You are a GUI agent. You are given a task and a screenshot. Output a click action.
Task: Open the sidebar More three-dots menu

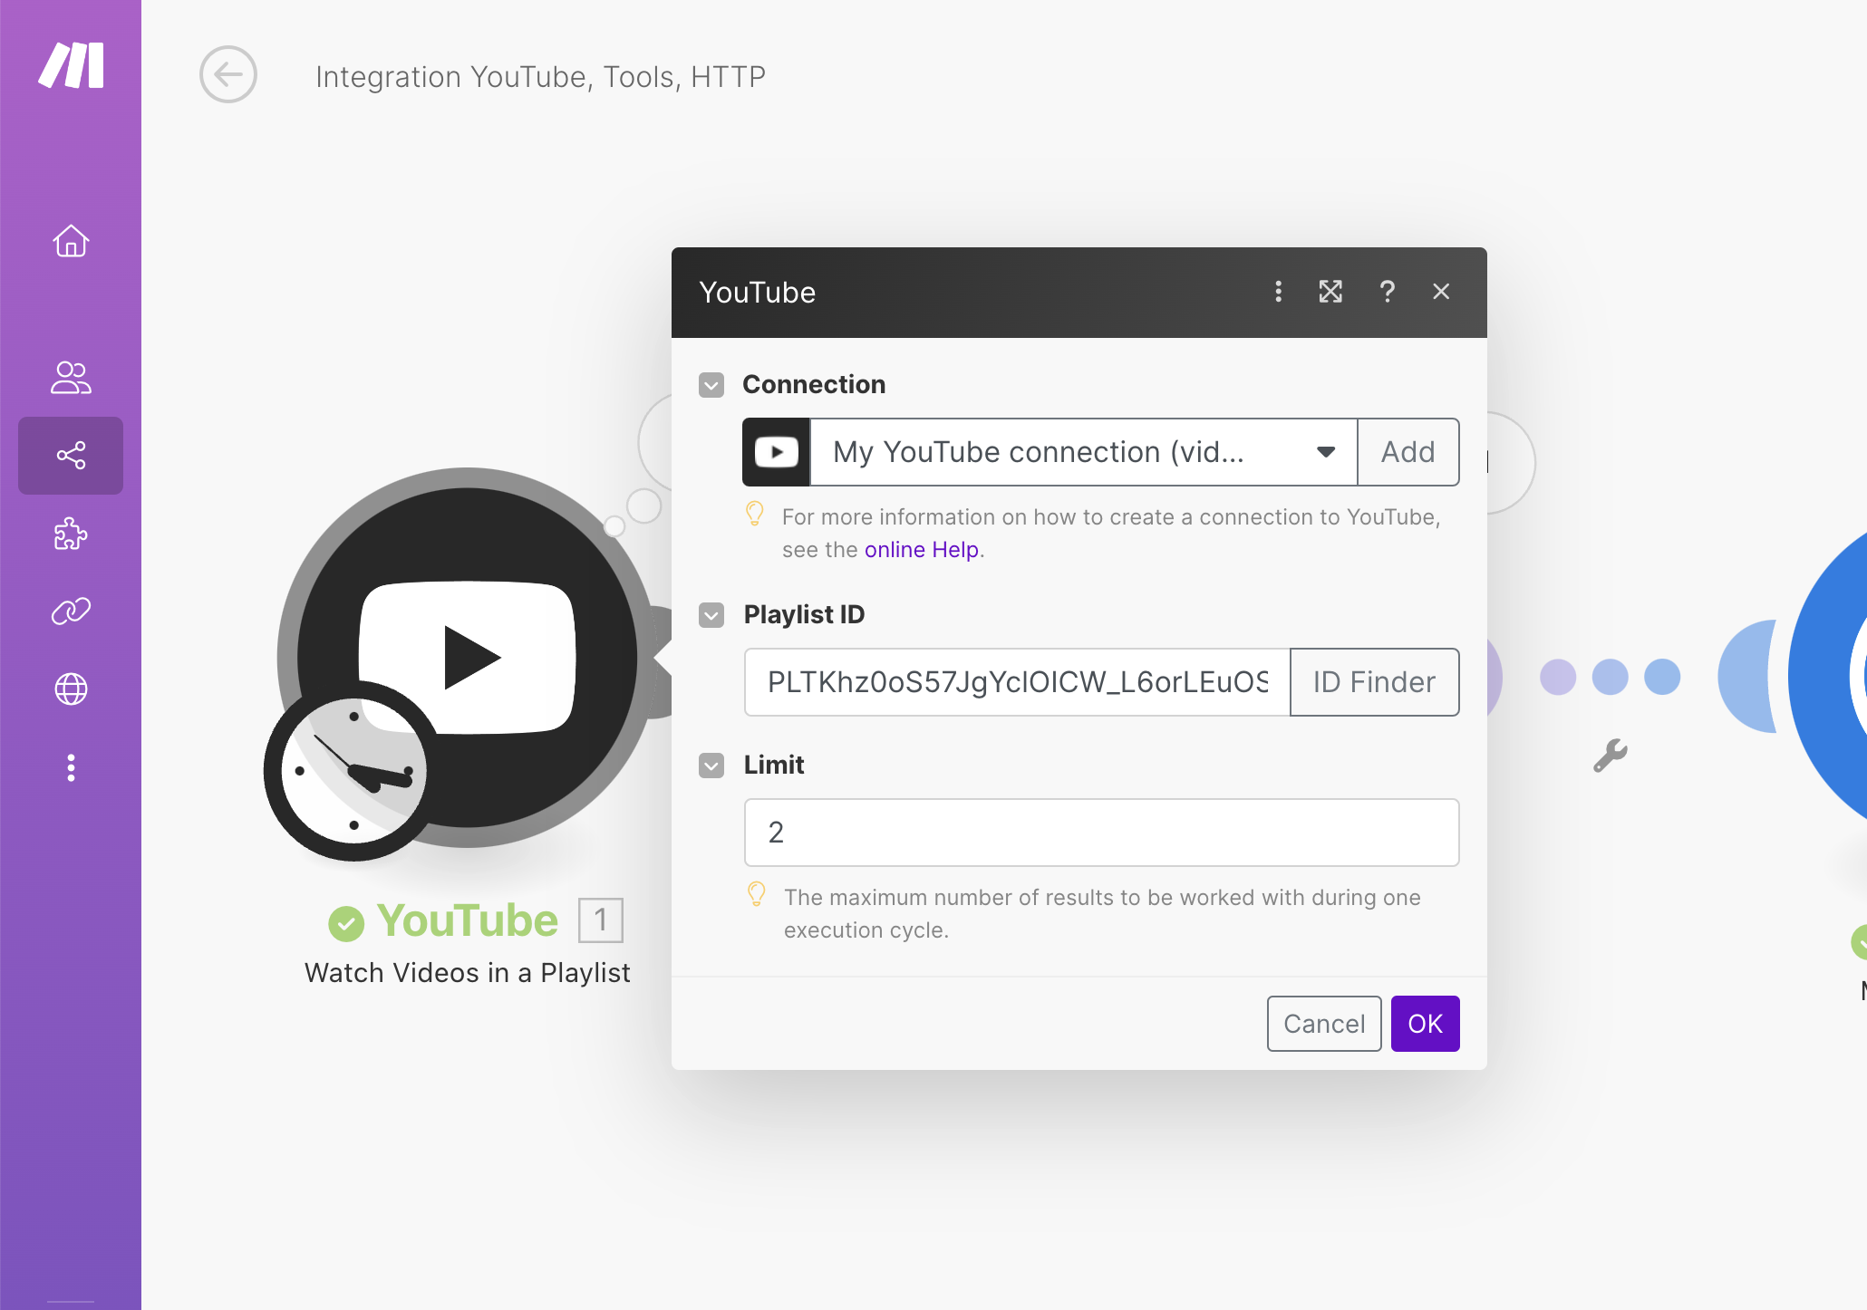point(71,767)
